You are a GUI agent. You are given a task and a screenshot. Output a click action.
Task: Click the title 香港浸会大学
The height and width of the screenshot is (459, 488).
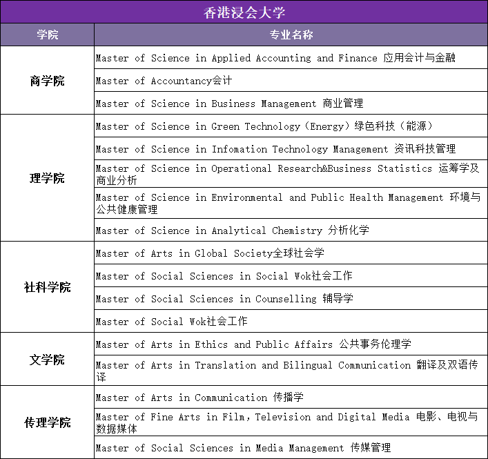pyautogui.click(x=244, y=12)
